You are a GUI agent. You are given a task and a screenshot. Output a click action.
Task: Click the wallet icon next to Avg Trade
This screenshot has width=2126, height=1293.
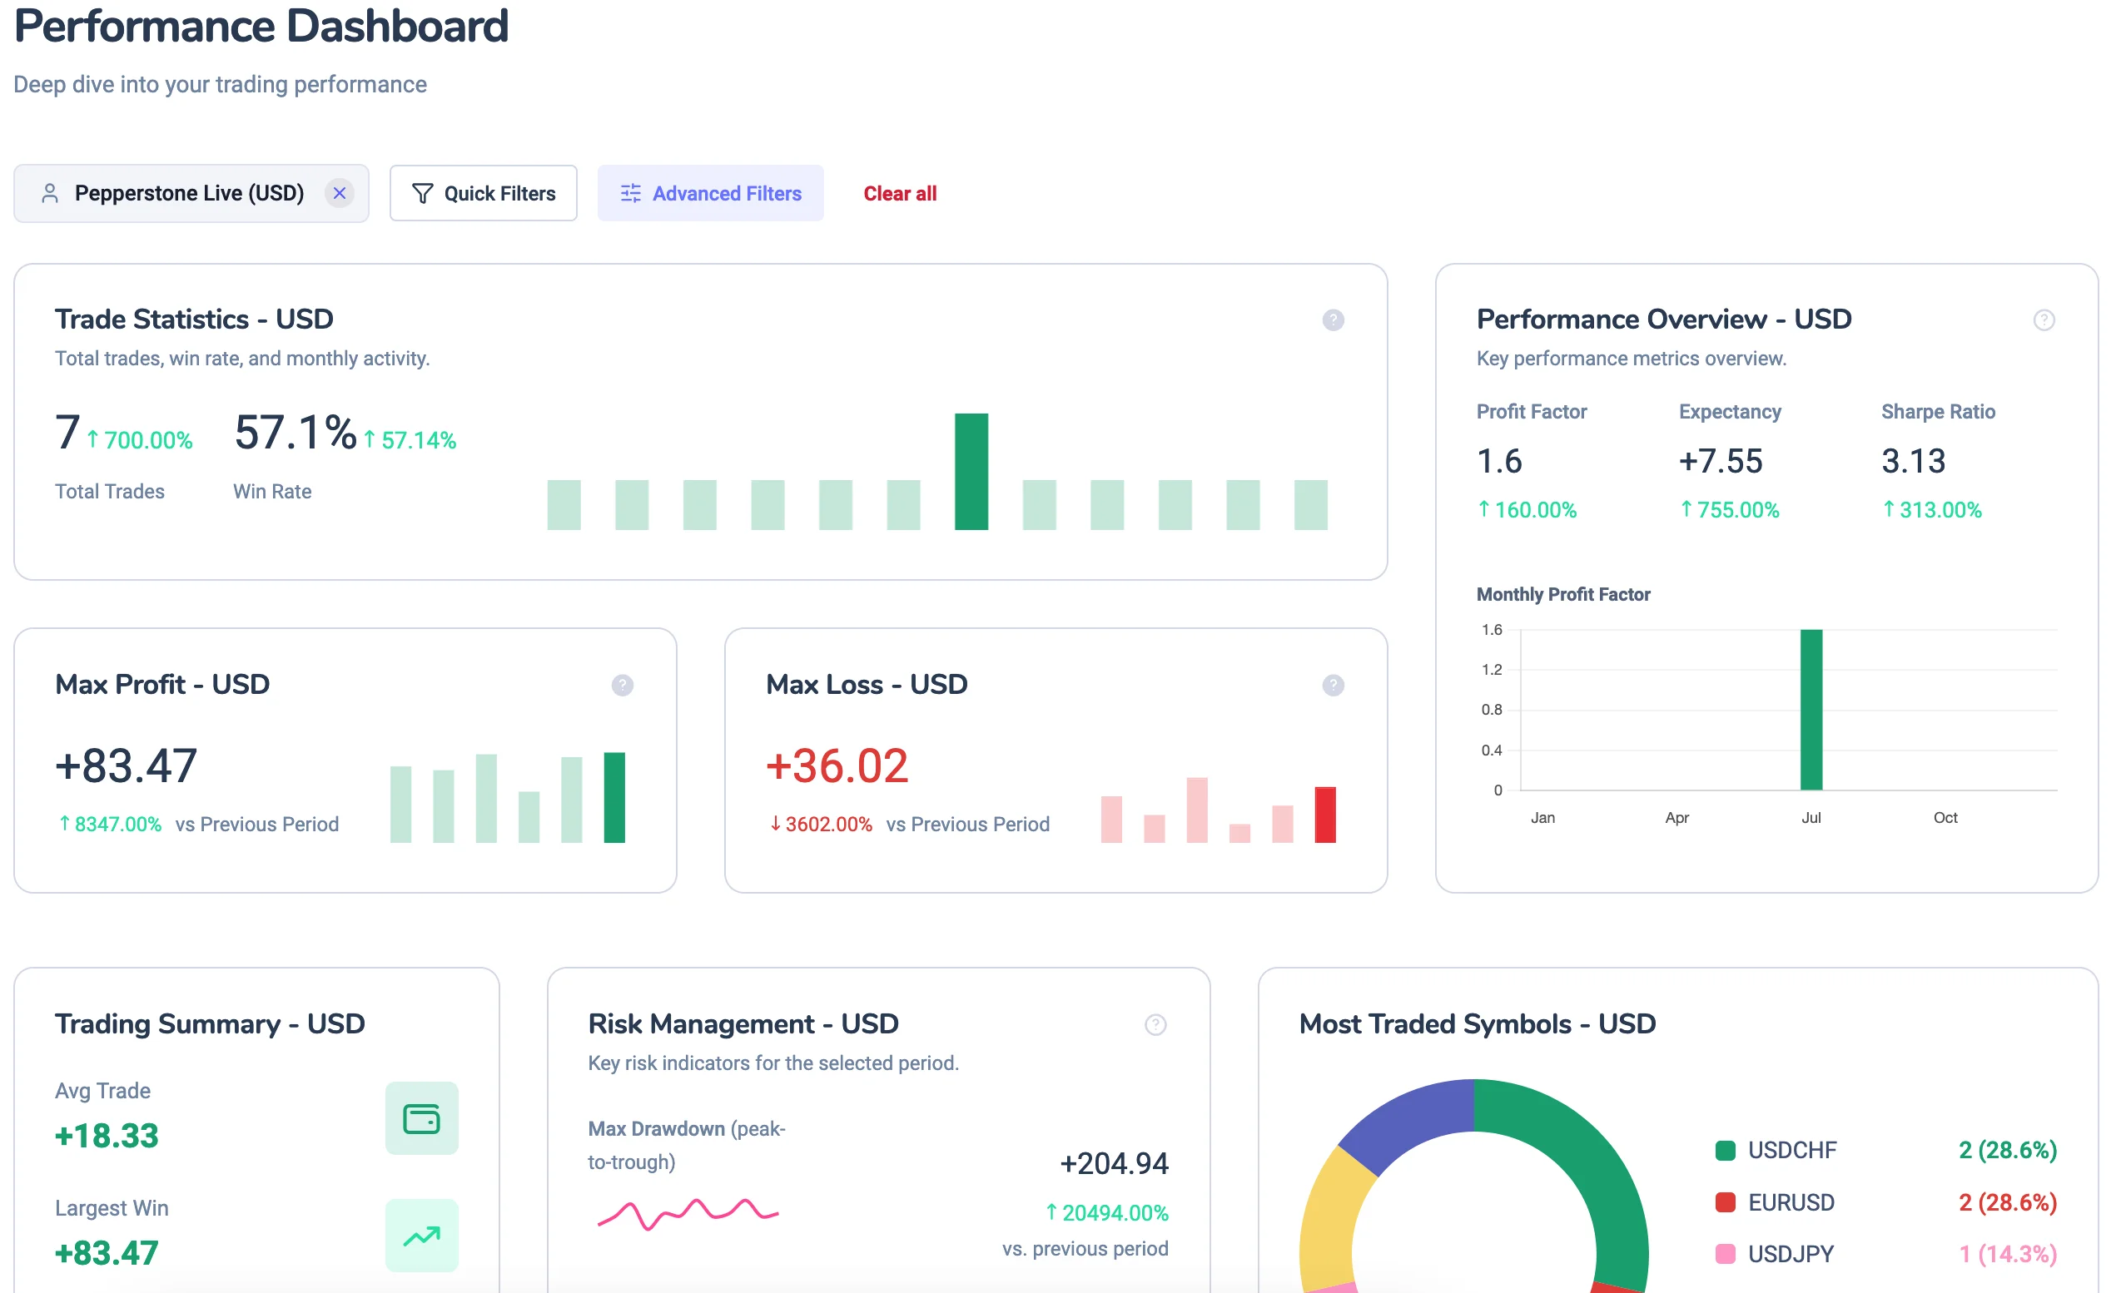click(423, 1121)
